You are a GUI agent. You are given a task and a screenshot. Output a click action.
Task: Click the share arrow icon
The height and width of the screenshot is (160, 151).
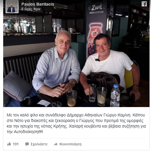[x=56, y=144]
